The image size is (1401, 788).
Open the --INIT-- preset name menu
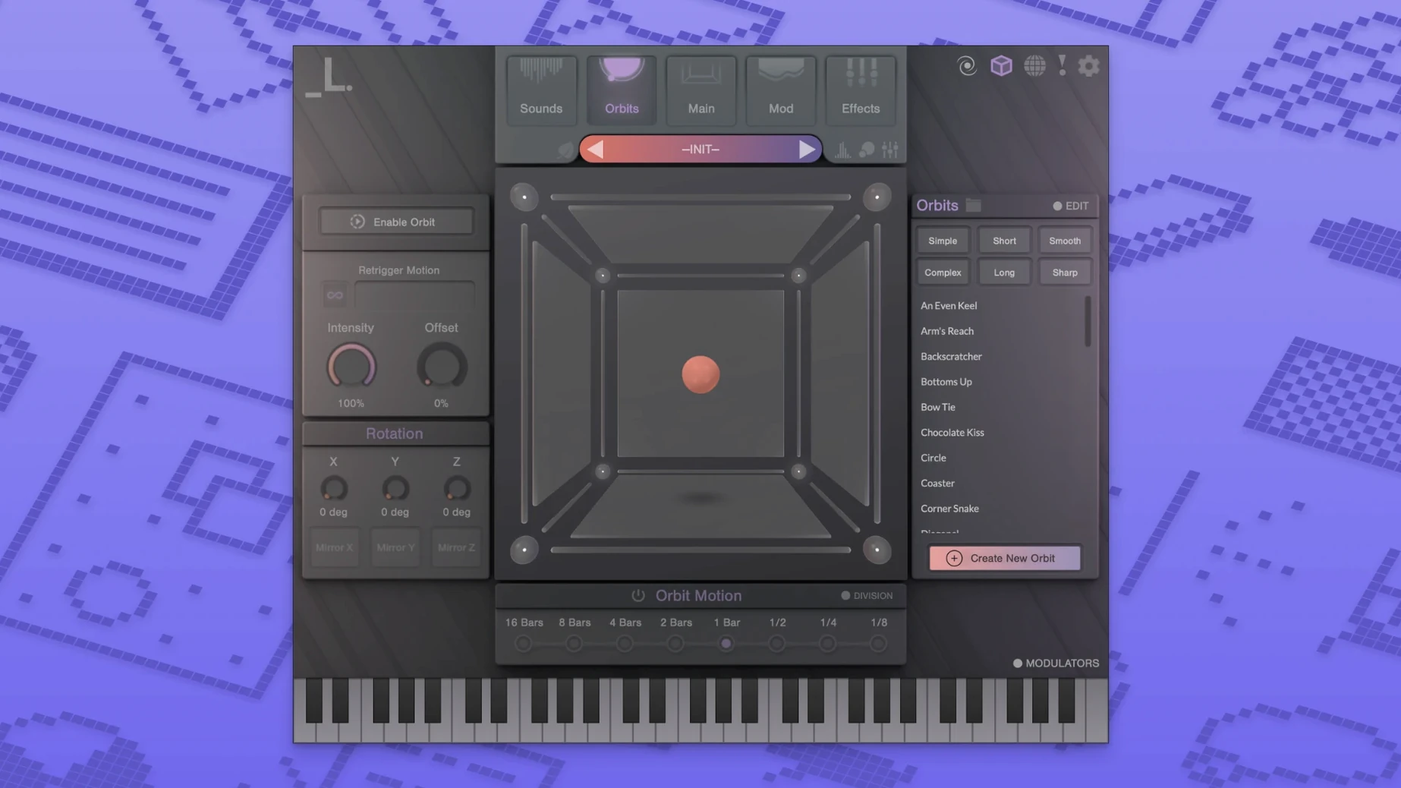[x=700, y=150]
